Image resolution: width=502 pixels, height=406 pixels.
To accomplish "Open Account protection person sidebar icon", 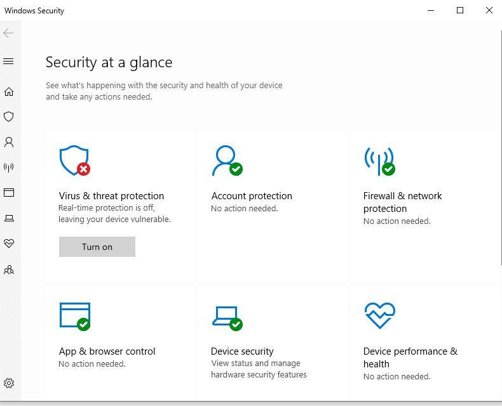I will pyautogui.click(x=9, y=142).
